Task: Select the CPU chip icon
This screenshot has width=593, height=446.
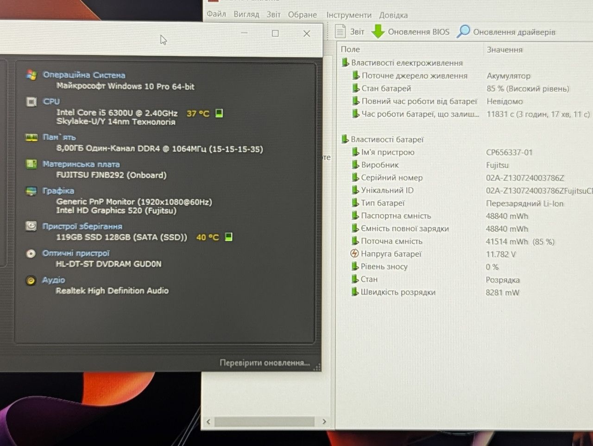Action: click(32, 102)
